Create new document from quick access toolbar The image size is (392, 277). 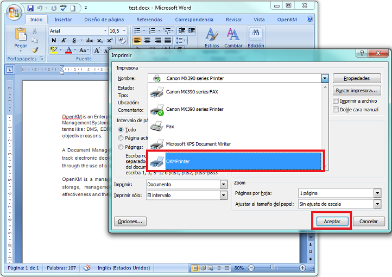(73, 8)
